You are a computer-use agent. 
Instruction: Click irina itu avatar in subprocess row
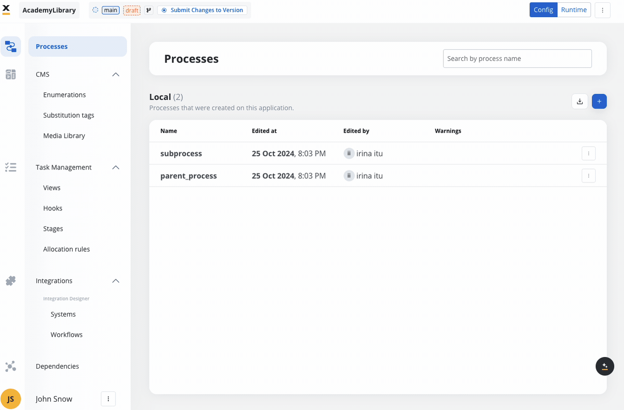click(x=349, y=153)
